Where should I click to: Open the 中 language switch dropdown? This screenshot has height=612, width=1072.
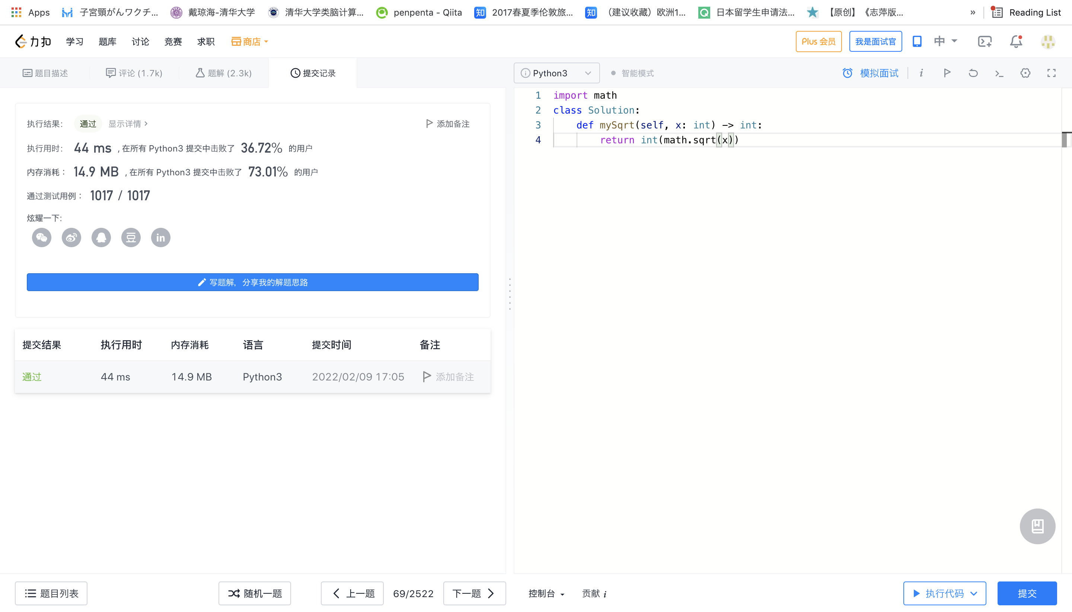[945, 41]
